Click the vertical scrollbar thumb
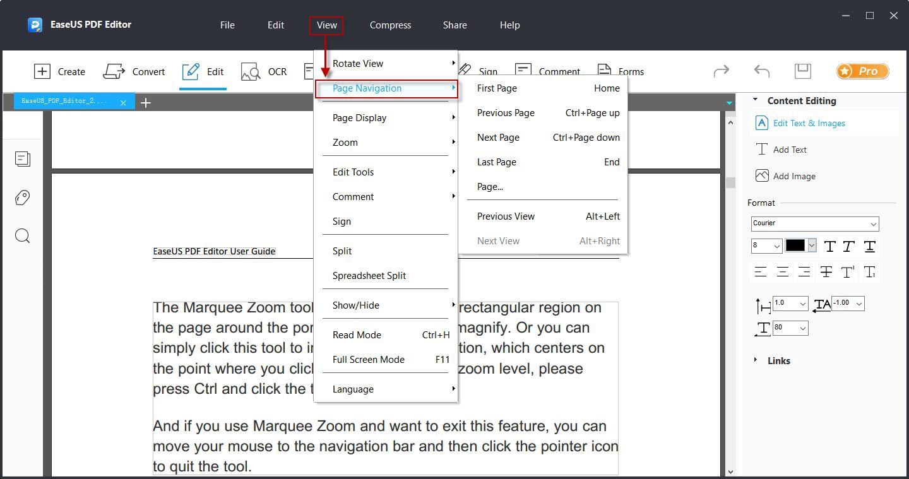 pyautogui.click(x=730, y=182)
